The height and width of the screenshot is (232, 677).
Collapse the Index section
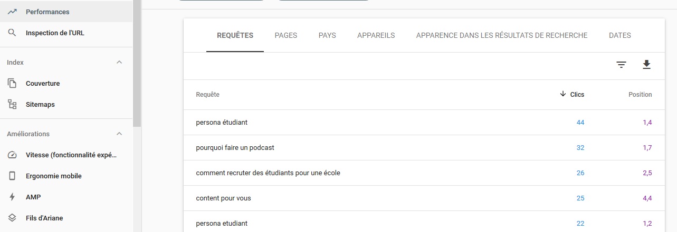point(119,62)
